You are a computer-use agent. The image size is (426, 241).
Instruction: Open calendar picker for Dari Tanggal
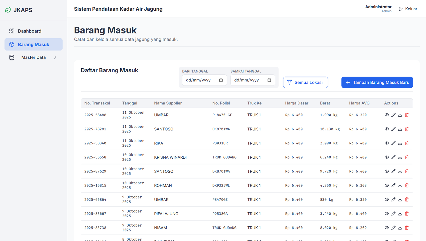point(221,80)
